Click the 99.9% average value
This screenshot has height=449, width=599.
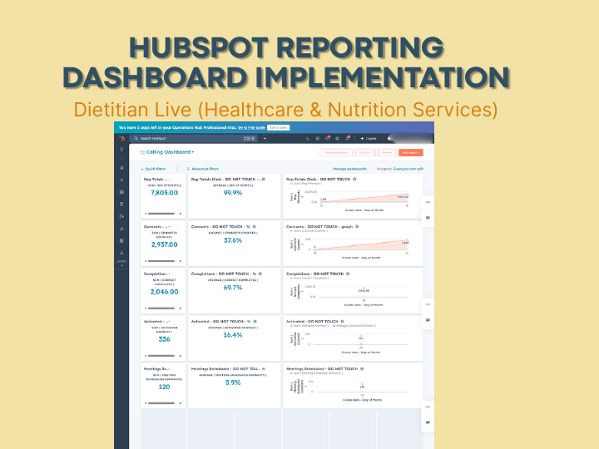point(233,193)
